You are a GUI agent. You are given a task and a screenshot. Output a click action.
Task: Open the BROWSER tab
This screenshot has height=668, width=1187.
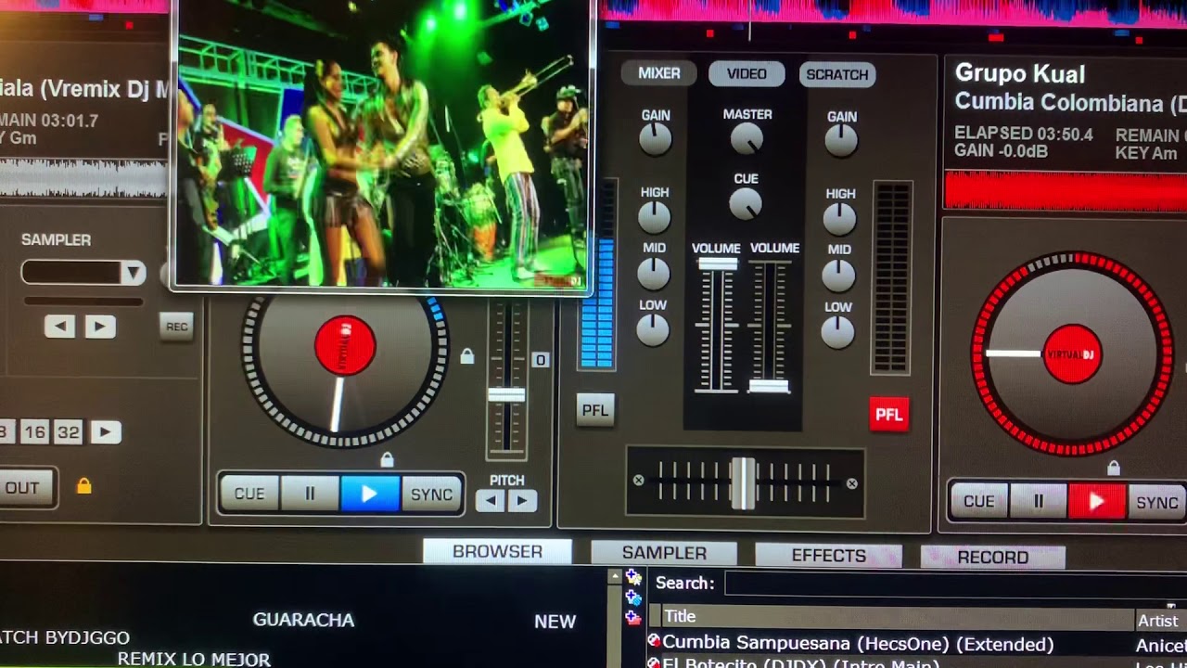[x=497, y=551]
